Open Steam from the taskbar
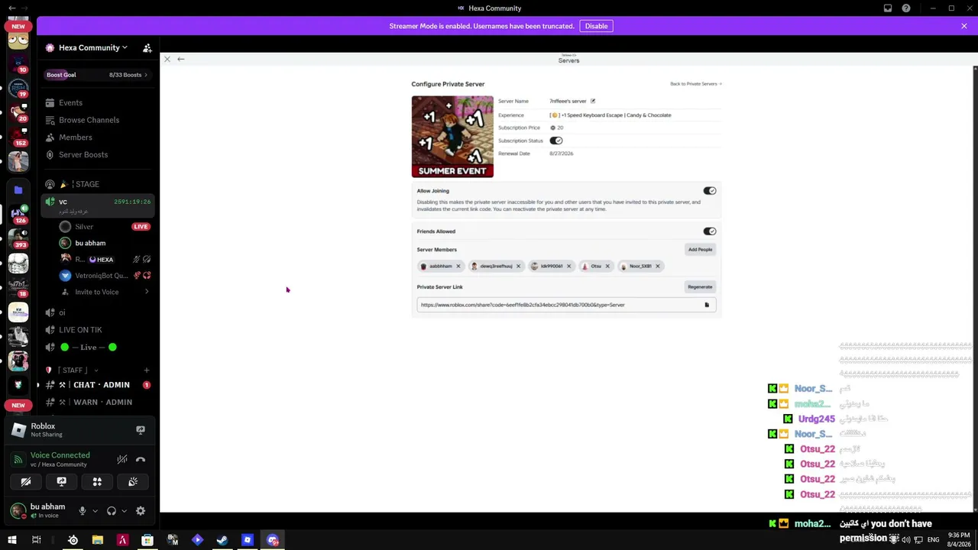978x550 pixels. [x=222, y=540]
